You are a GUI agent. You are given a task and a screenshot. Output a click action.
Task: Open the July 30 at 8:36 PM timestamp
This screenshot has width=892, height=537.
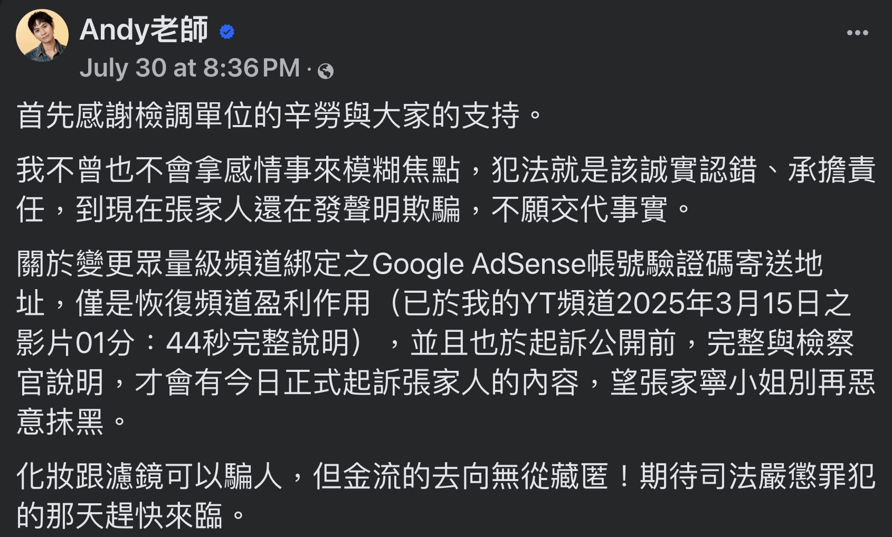coord(189,68)
